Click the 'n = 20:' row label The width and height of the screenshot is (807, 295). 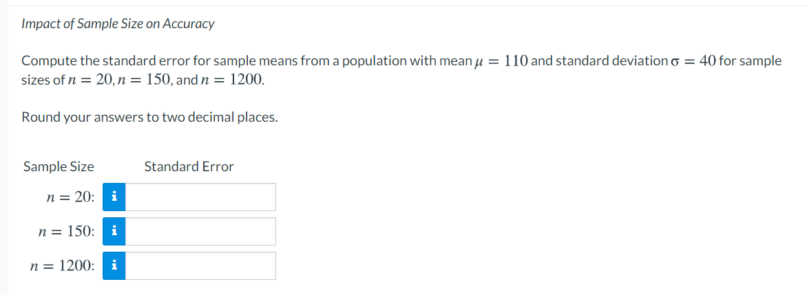[70, 197]
